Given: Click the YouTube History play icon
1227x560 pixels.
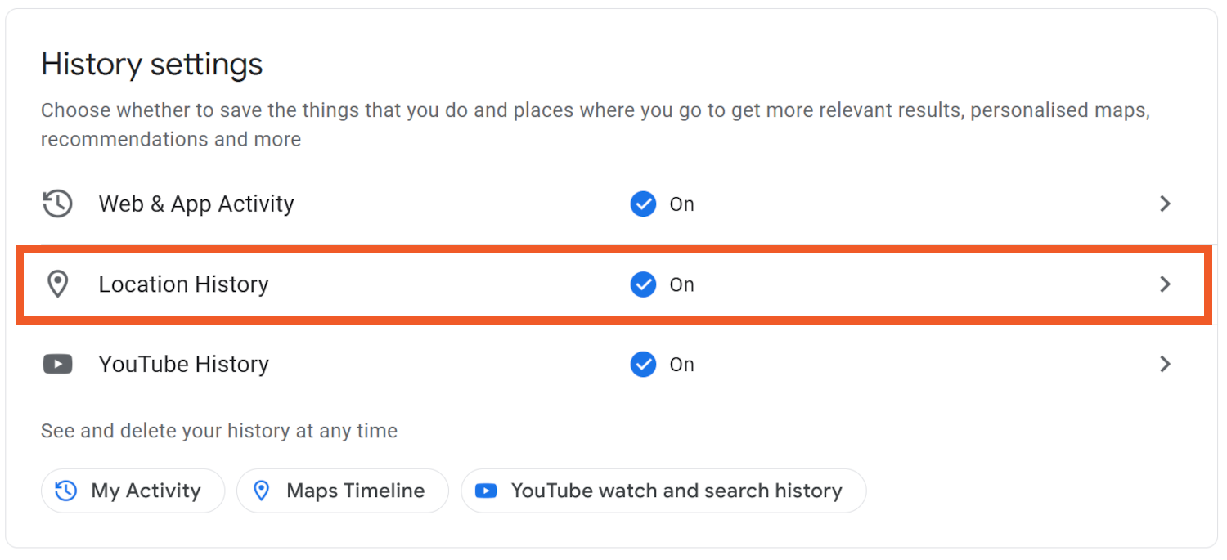Looking at the screenshot, I should pos(57,364).
